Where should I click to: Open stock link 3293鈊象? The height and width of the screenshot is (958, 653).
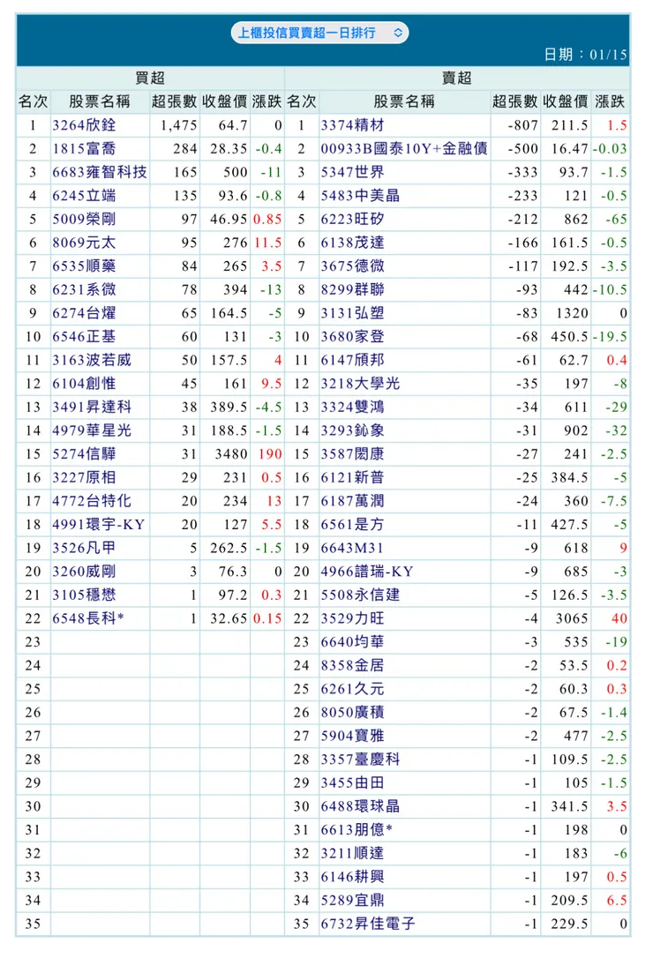click(x=353, y=430)
